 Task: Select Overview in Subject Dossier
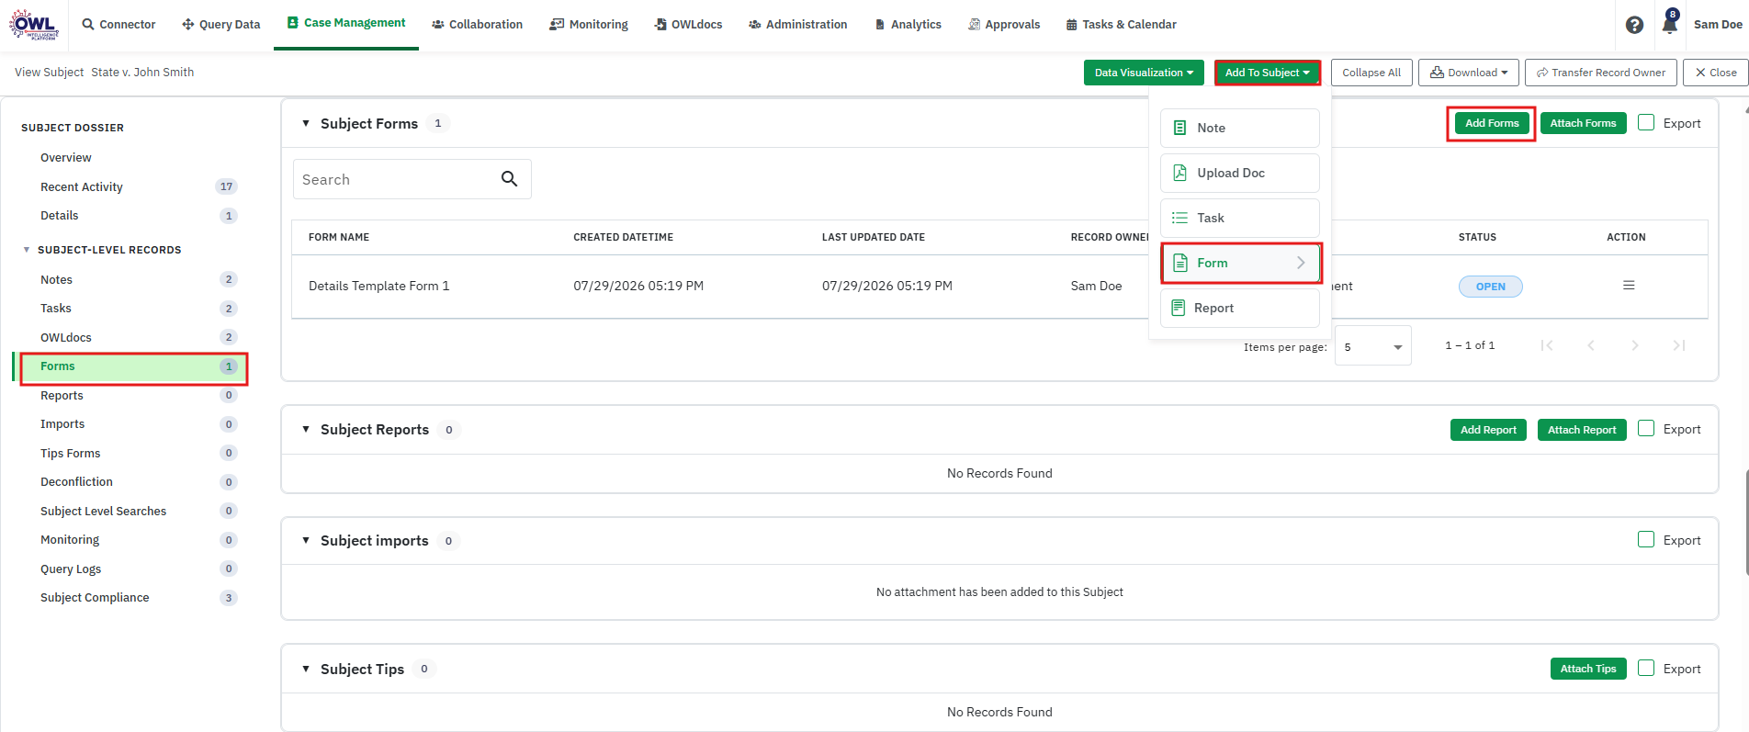66,158
